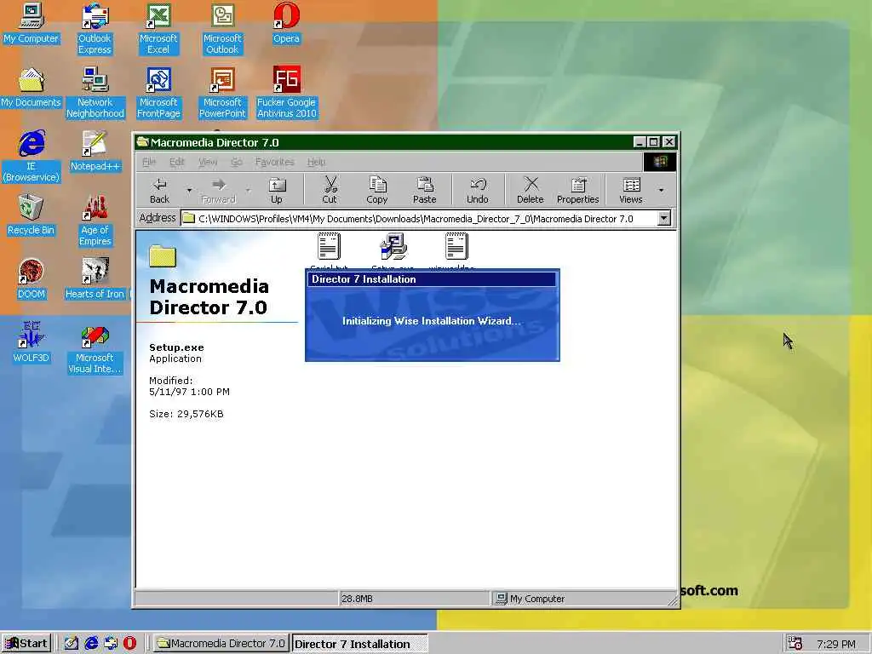Click the Start button
Image resolution: width=872 pixels, height=654 pixels.
pos(26,644)
